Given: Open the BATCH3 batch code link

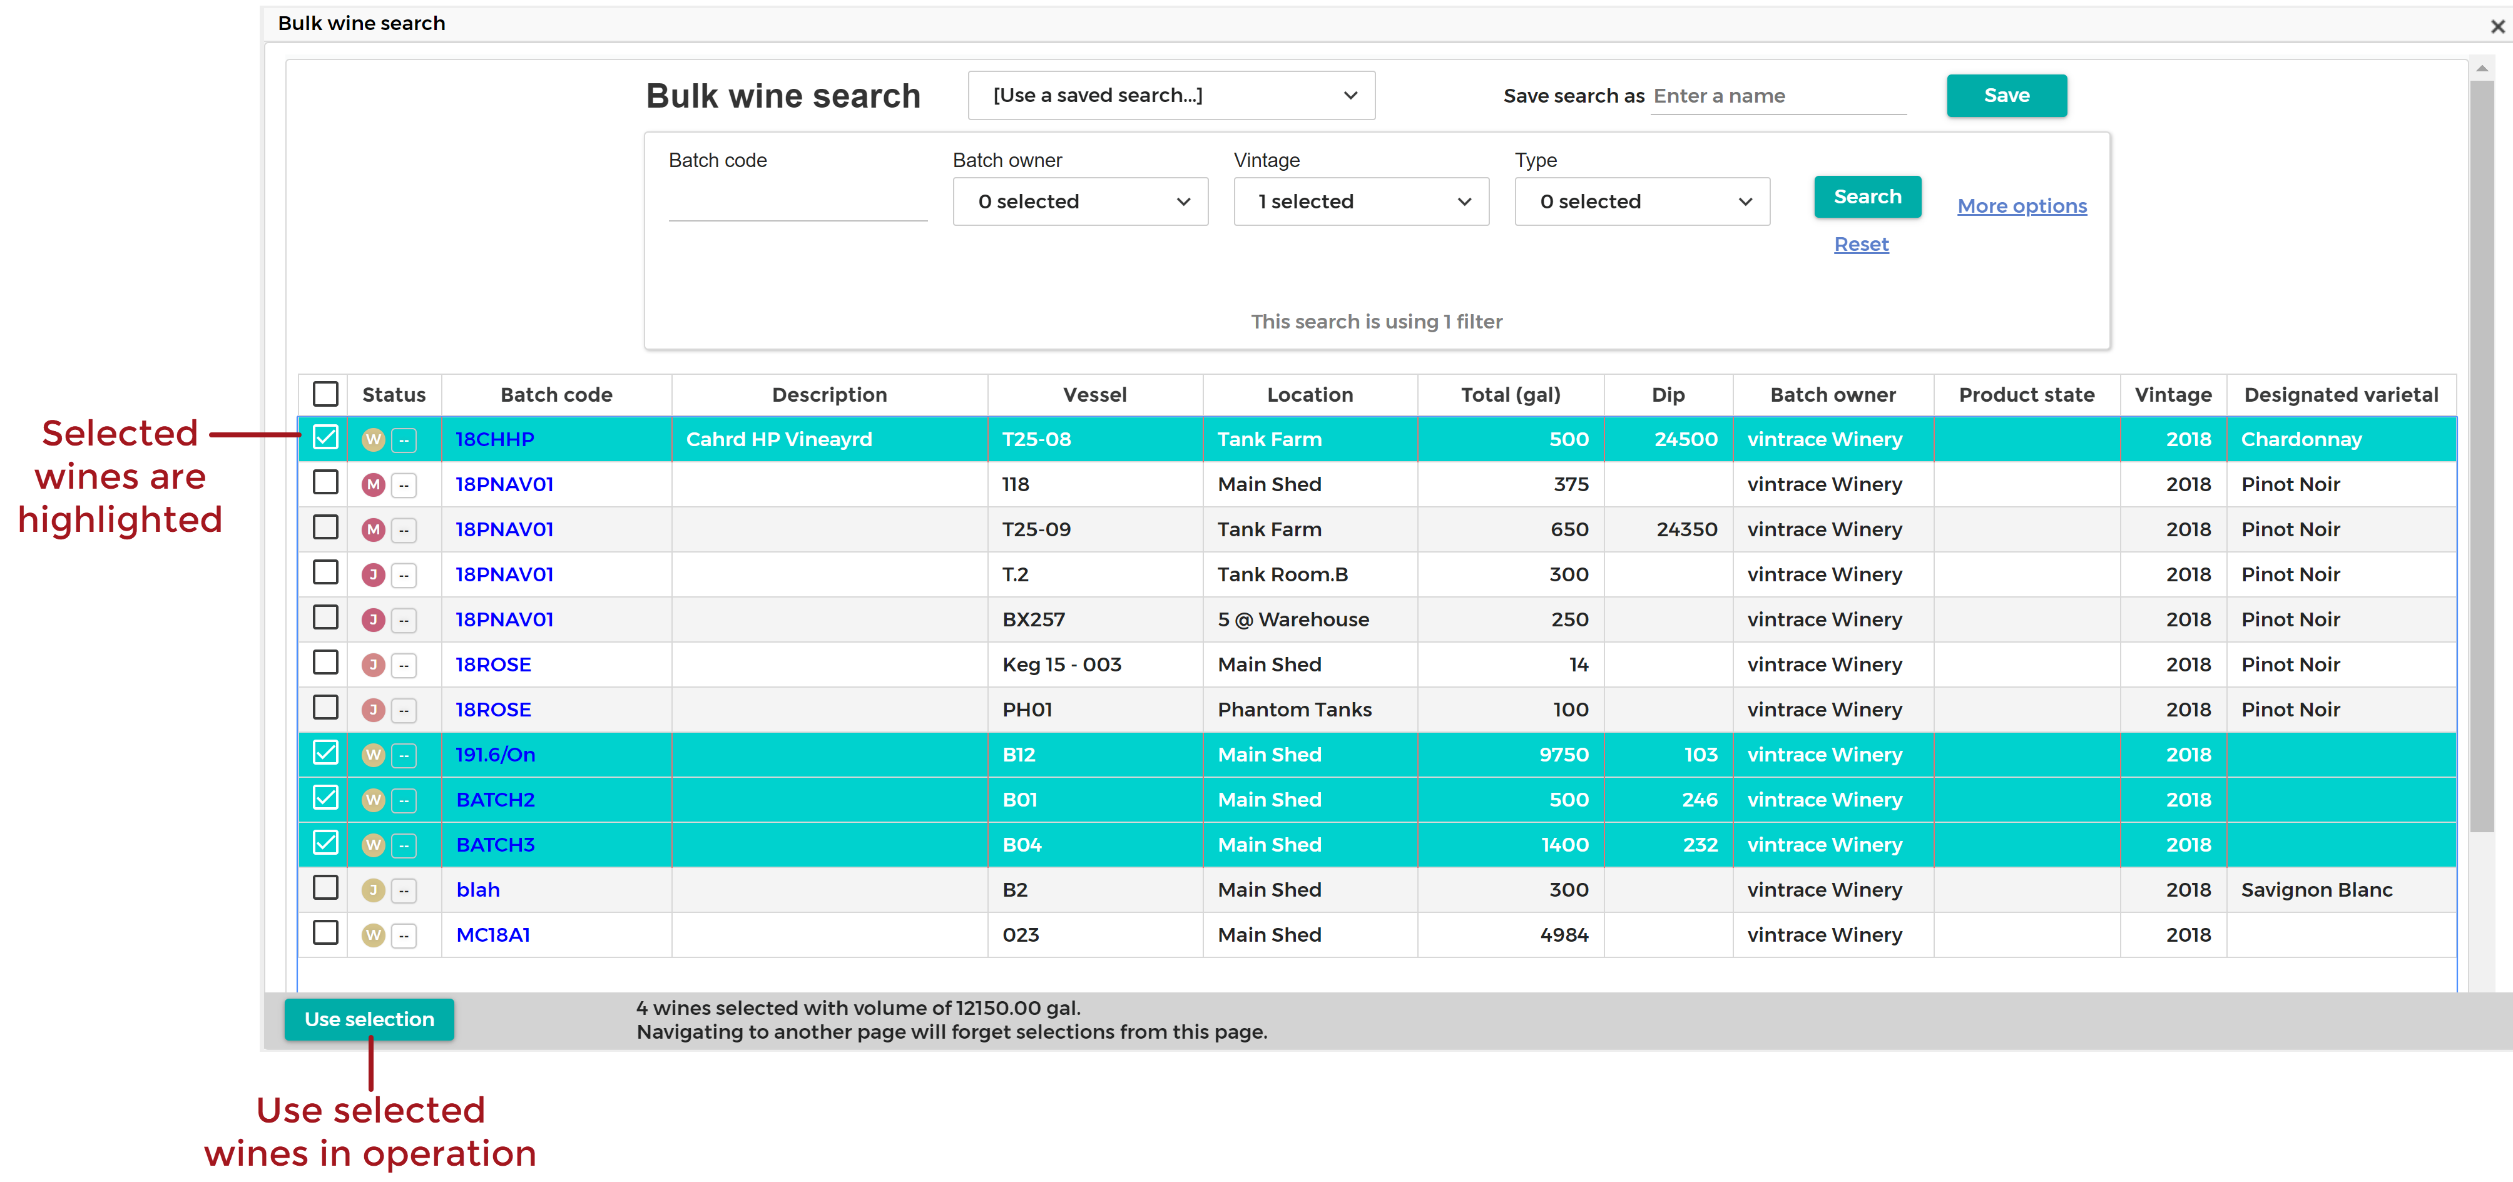Looking at the screenshot, I should pos(496,845).
